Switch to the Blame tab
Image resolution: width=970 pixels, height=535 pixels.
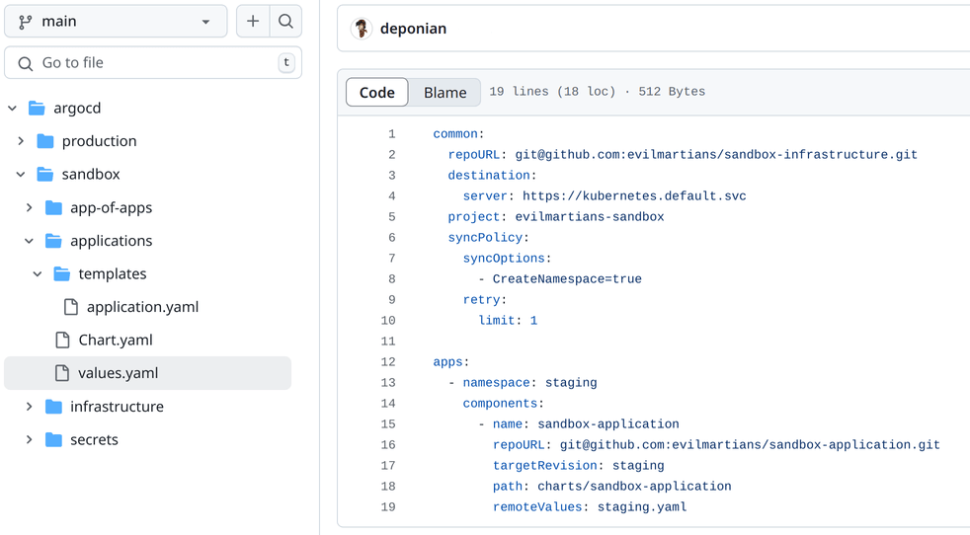pos(445,92)
